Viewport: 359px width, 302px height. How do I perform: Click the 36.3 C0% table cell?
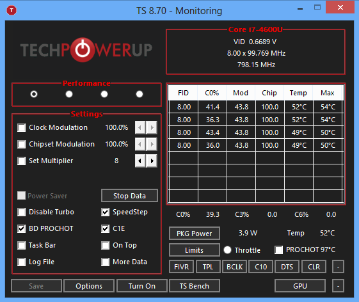[x=212, y=120]
